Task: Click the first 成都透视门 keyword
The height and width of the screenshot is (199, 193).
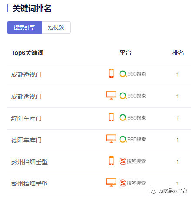Action: coord(27,75)
